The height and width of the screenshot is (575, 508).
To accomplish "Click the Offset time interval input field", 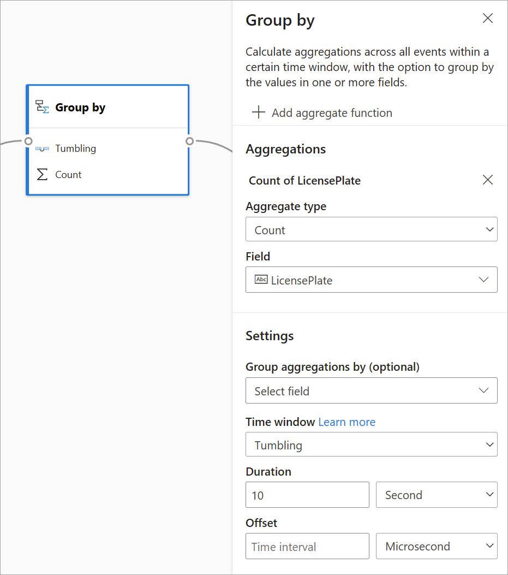I will tap(307, 546).
